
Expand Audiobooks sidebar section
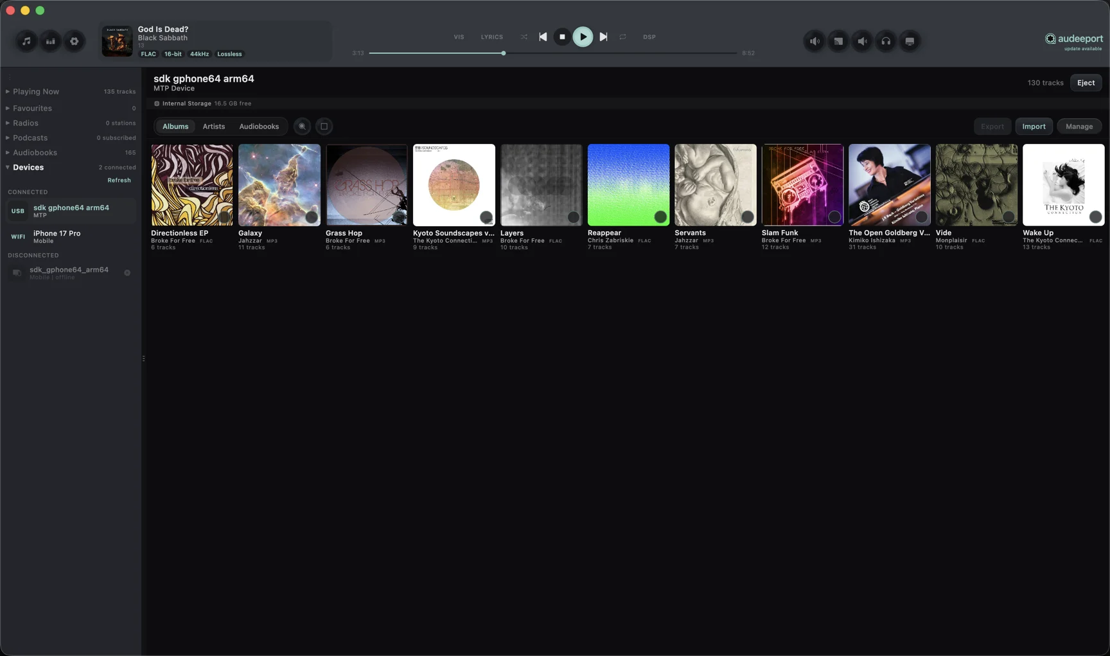(71, 153)
